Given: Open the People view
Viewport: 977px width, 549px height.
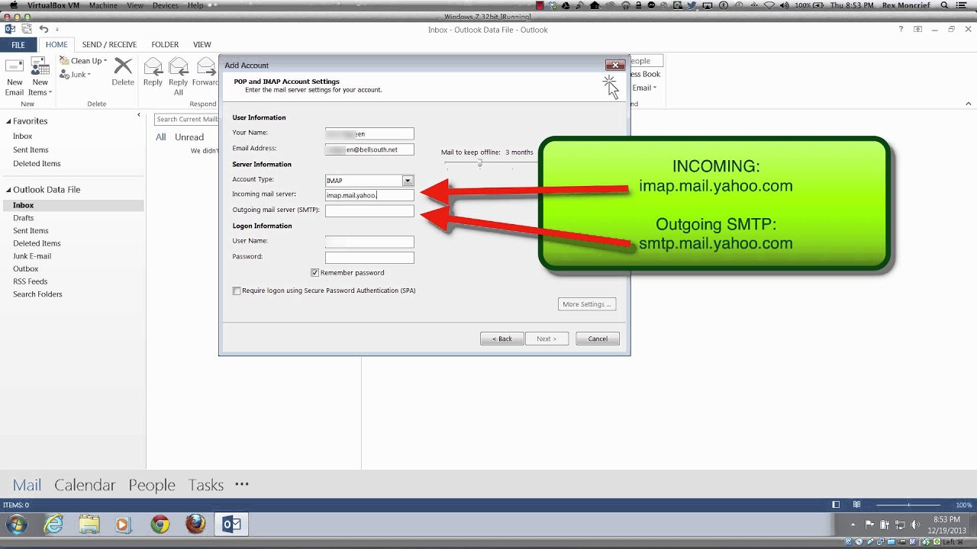Looking at the screenshot, I should [152, 485].
